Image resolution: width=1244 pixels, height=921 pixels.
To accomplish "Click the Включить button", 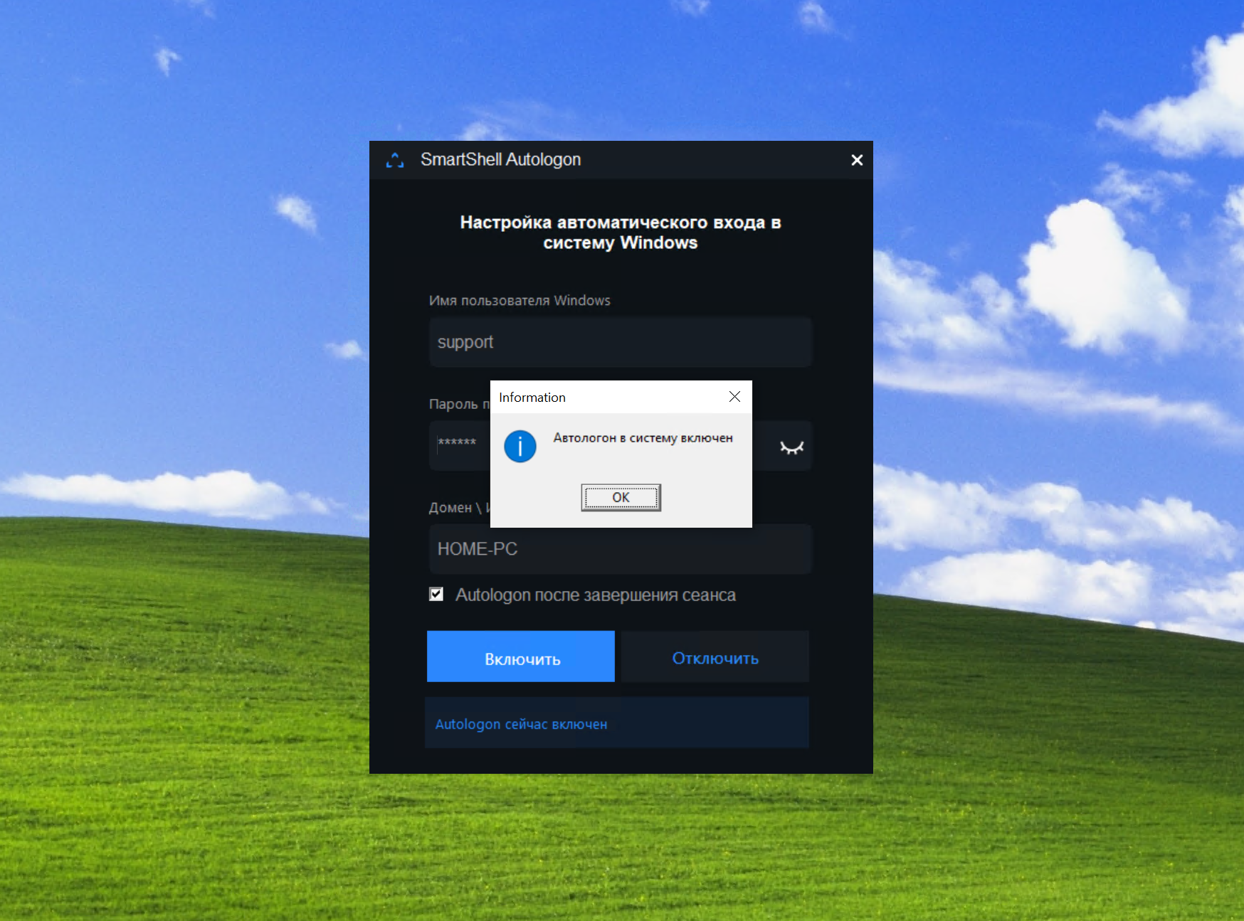I will (521, 656).
